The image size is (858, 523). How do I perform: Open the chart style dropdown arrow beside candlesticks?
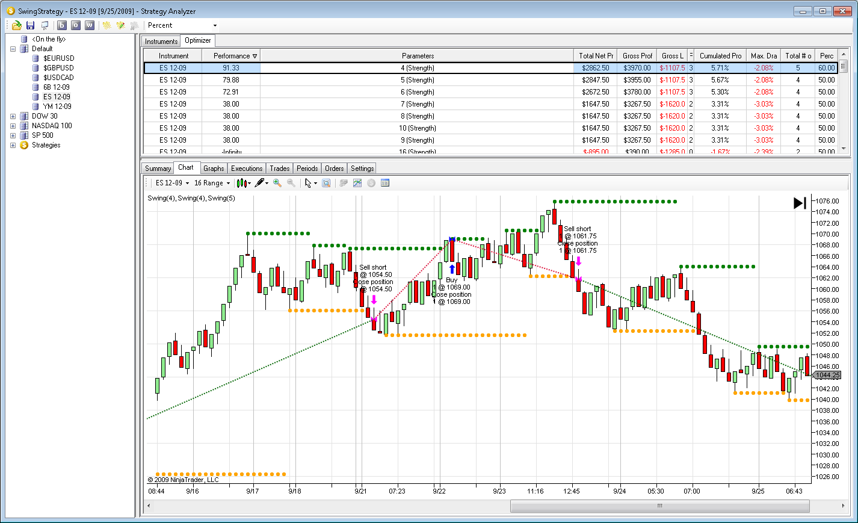pos(249,183)
